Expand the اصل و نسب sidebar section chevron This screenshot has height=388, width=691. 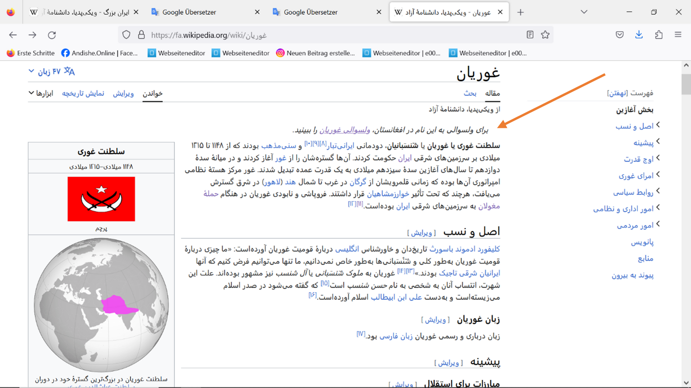click(x=658, y=125)
